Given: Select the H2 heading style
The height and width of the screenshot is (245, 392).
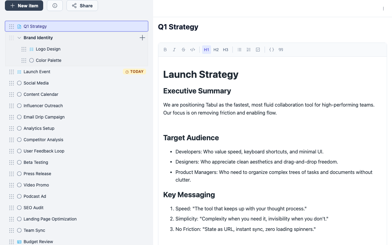Looking at the screenshot, I should click(x=216, y=50).
